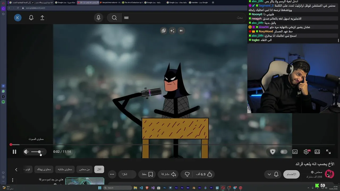The width and height of the screenshot is (340, 191).
Task: Click the pop-out icon above the video
Action: (163, 31)
